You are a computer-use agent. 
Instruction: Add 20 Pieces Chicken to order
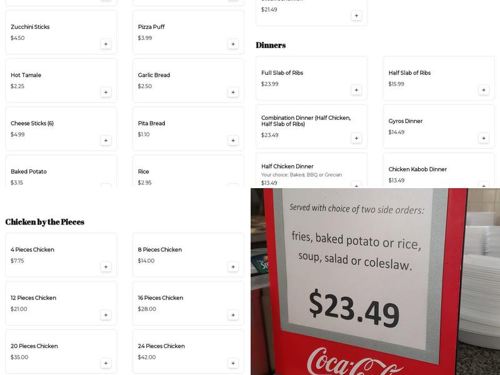coord(106,363)
